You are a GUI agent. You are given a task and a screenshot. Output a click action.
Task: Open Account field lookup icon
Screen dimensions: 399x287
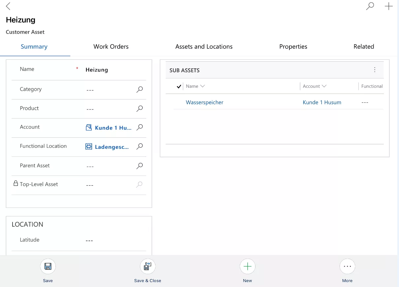point(140,127)
